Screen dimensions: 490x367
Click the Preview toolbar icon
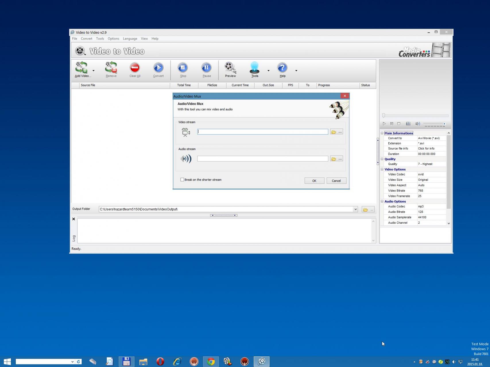tap(230, 68)
